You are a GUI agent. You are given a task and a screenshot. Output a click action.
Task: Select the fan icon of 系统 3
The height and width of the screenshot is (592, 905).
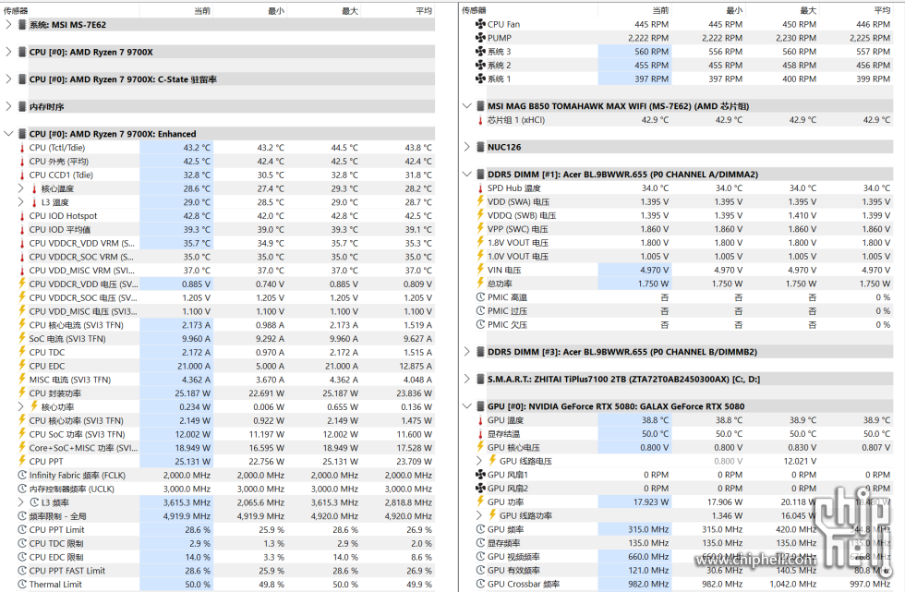pyautogui.click(x=480, y=52)
